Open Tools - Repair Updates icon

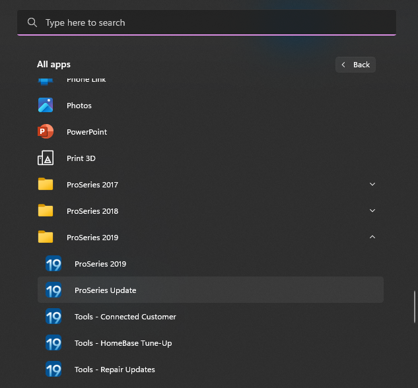pos(53,370)
